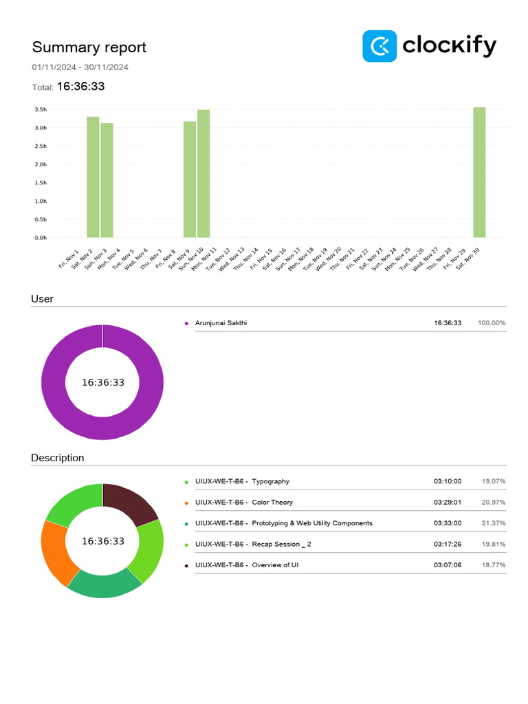This screenshot has width=528, height=704.
Task: Click the 100.00% value in User row
Action: tap(492, 323)
